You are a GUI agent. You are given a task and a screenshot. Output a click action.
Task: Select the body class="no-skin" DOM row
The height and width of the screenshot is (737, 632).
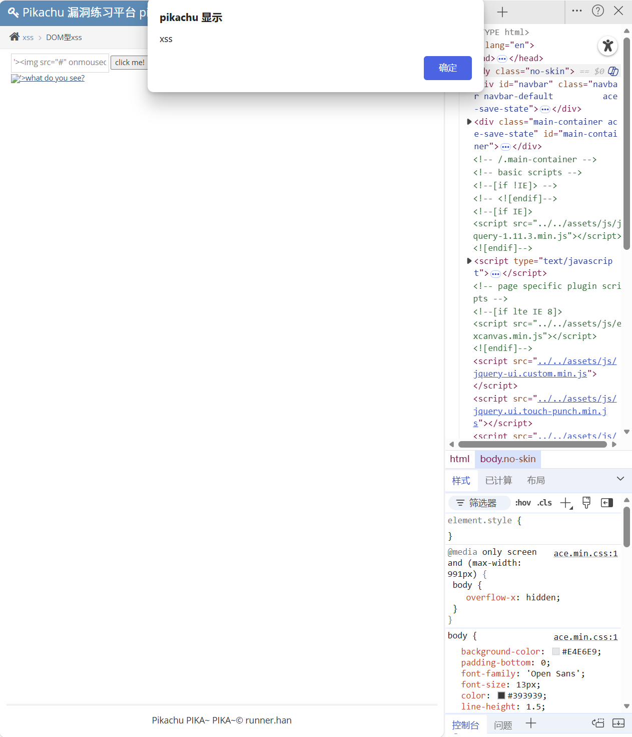(x=533, y=72)
